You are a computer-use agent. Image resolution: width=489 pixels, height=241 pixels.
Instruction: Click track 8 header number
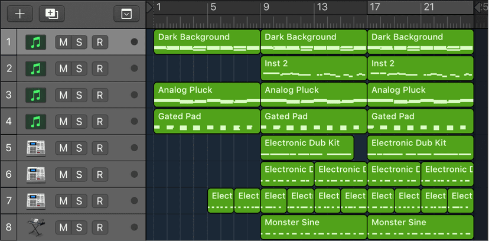[8, 227]
